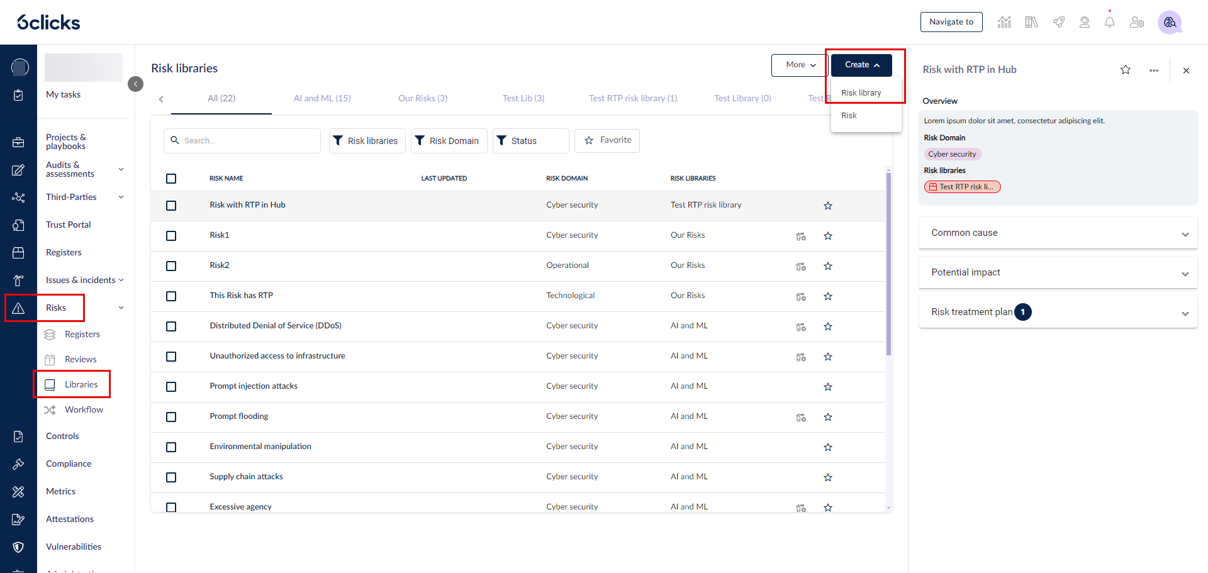This screenshot has width=1208, height=573.
Task: Click the rocket icon in top bar
Action: pos(1059,23)
